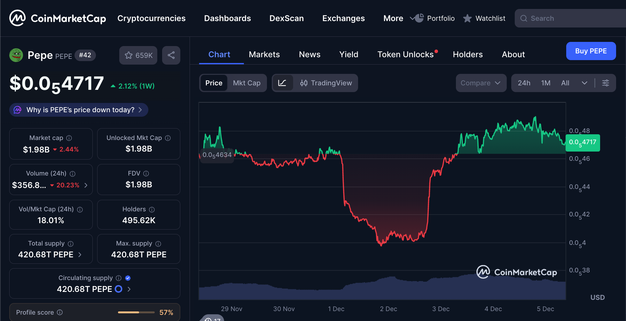Switch to TradingView chart mode
This screenshot has width=626, height=321.
(326, 83)
